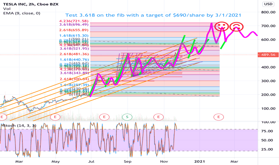
Task: Select the EMA (9, close, 0) legend
Action: 22,13
